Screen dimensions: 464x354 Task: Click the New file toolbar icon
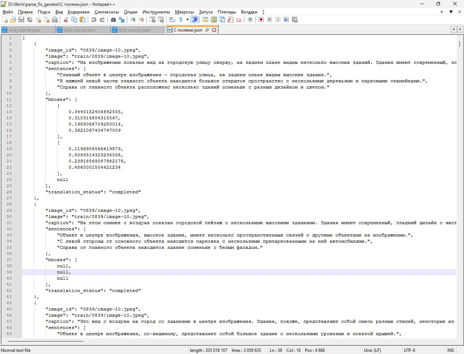5,20
